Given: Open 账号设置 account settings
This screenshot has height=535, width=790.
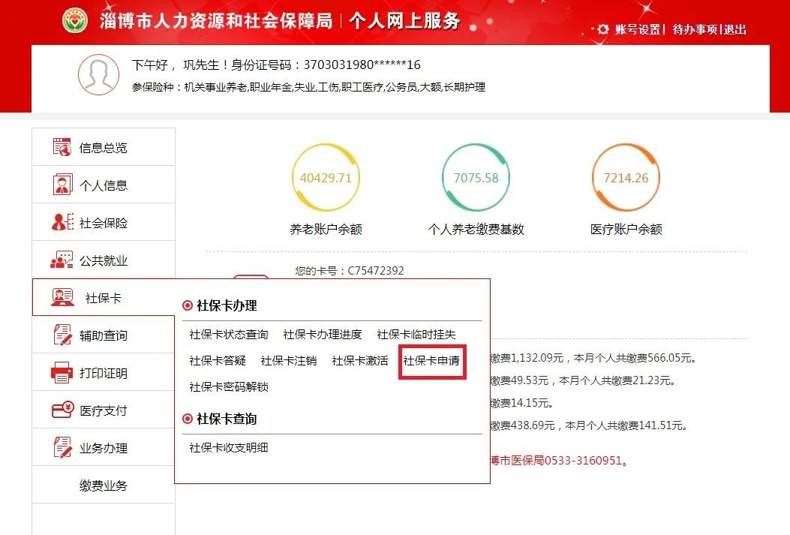Looking at the screenshot, I should tap(638, 29).
